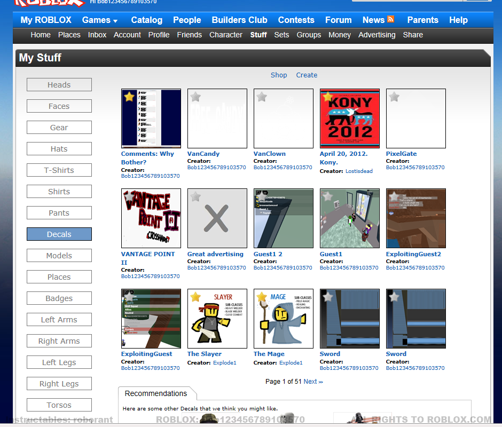502x427 pixels.
Task: Open the Shop link
Action: tap(279, 75)
